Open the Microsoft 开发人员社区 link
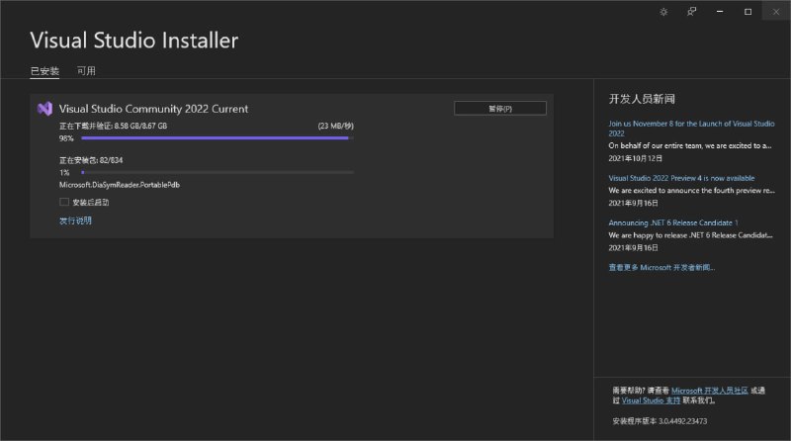Image resolution: width=791 pixels, height=441 pixels. 709,391
